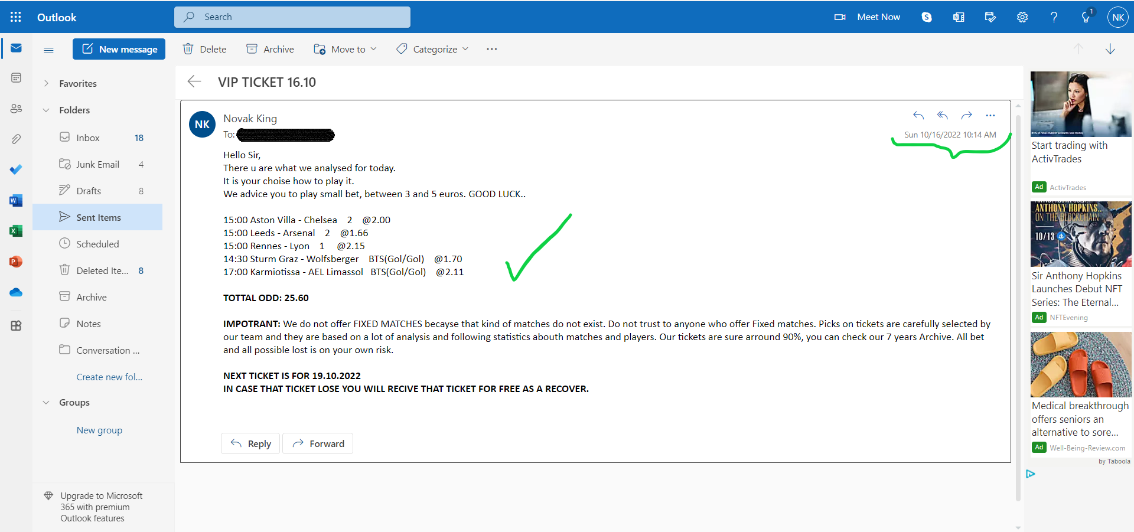Click New message button
1134x532 pixels.
(119, 49)
